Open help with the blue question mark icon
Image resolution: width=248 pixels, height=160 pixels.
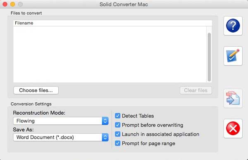point(233,26)
